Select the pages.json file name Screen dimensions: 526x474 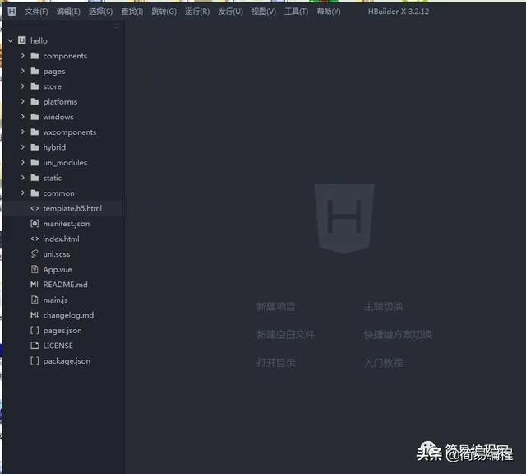[62, 331]
